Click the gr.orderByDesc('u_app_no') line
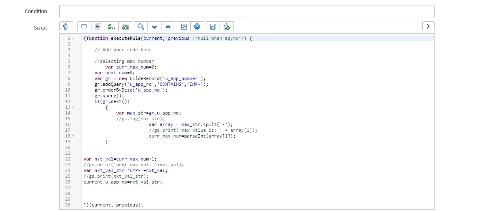This screenshot has height=211, width=484. pyautogui.click(x=131, y=90)
